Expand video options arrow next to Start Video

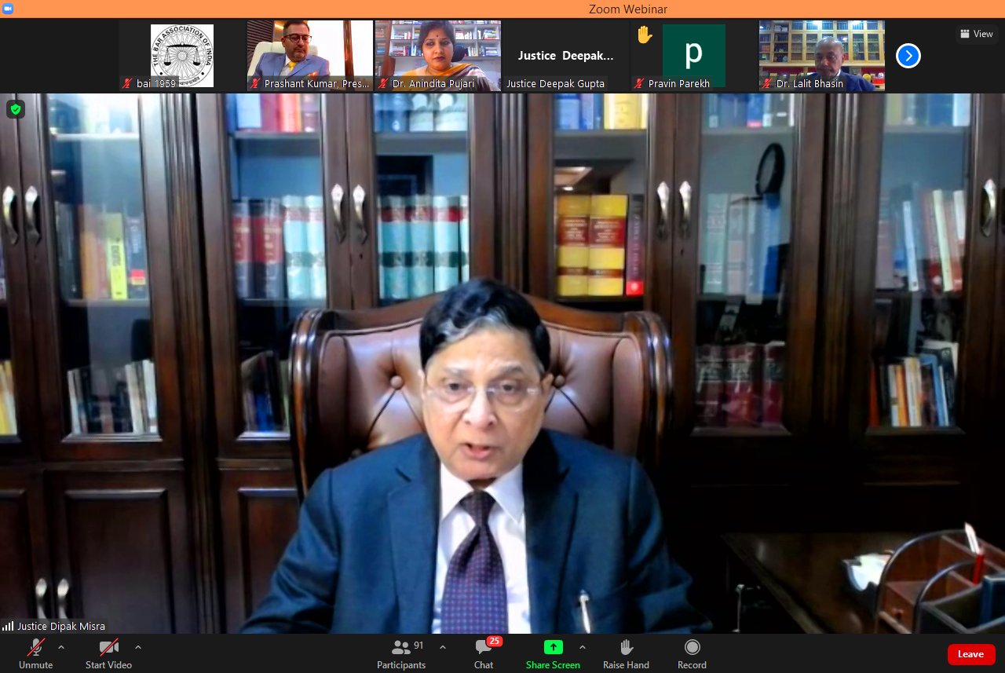(x=138, y=647)
